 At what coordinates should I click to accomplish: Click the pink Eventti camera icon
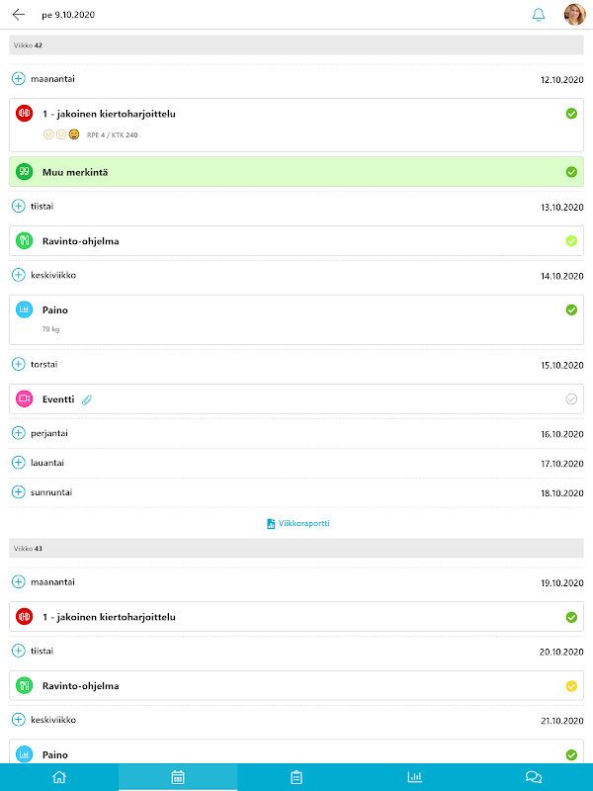(25, 399)
